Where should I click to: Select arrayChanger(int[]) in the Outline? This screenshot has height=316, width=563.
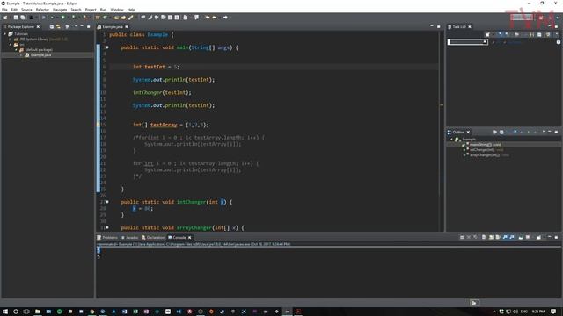tap(489, 155)
